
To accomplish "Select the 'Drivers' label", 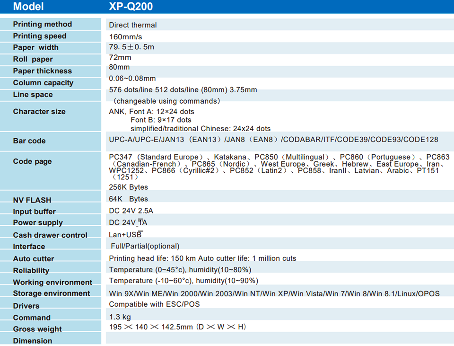I will point(26,306).
